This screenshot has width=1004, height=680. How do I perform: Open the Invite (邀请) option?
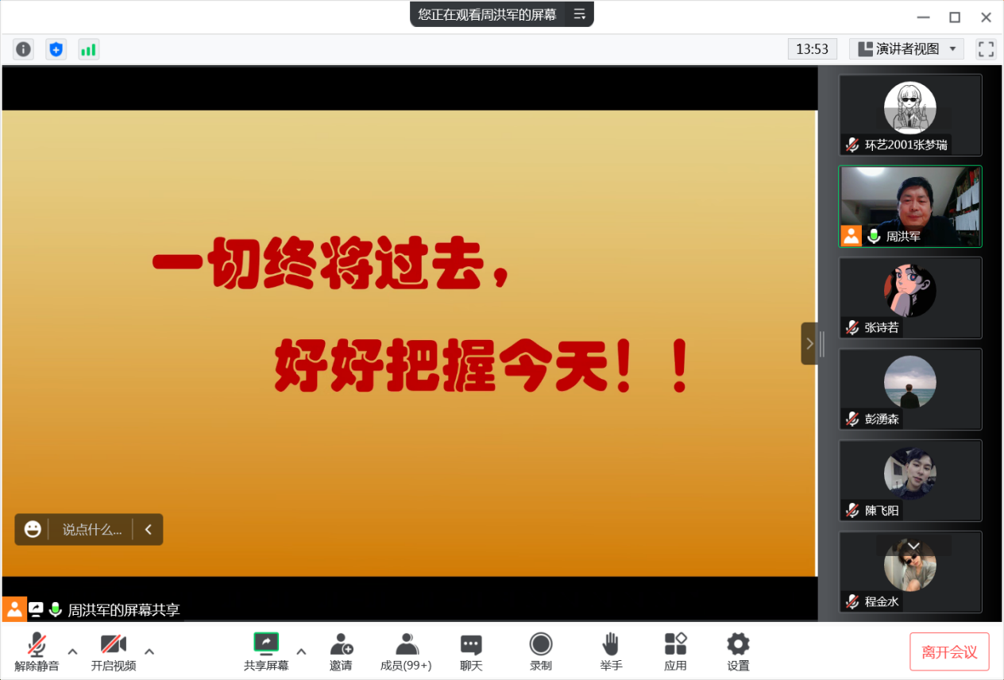(341, 652)
